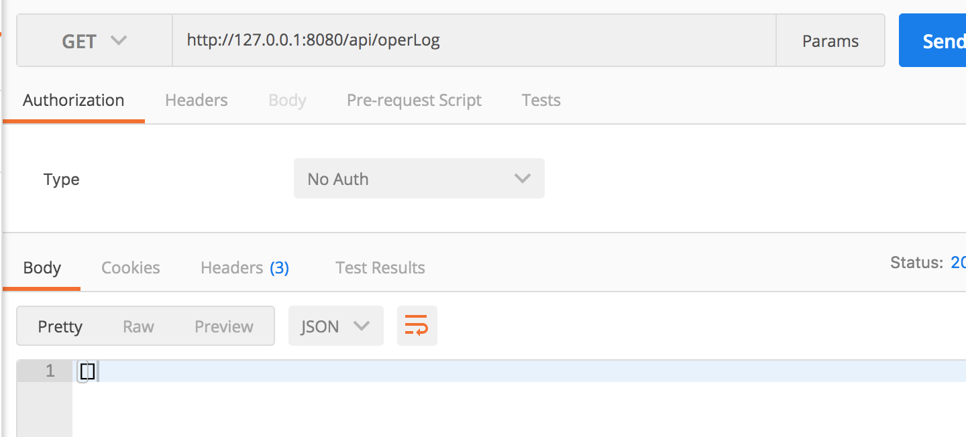Switch to Pre-request Script tab

coord(414,101)
